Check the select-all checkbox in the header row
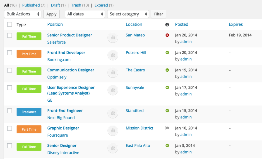 (x=10, y=24)
